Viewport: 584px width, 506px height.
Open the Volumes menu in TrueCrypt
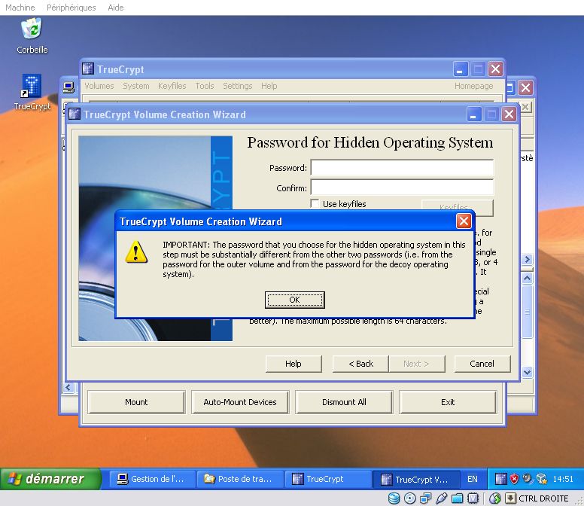[99, 86]
